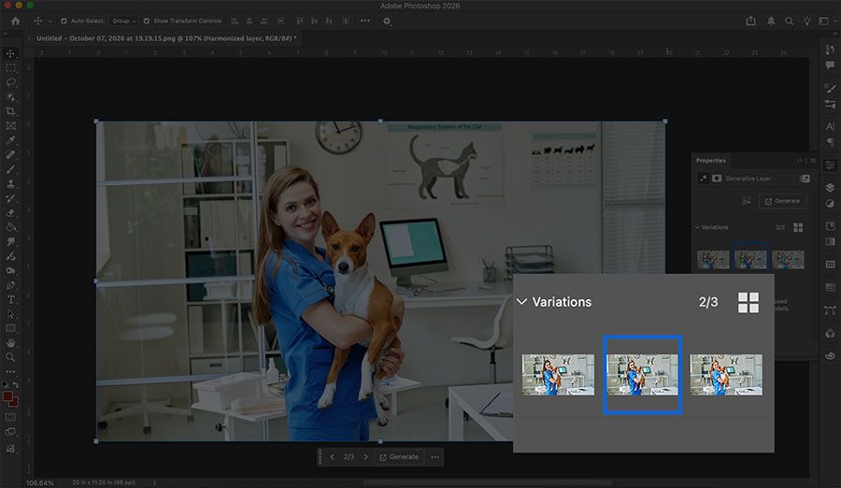841x488 pixels.
Task: Select the Zoom magnifier tool in toolbar
Action: point(10,357)
